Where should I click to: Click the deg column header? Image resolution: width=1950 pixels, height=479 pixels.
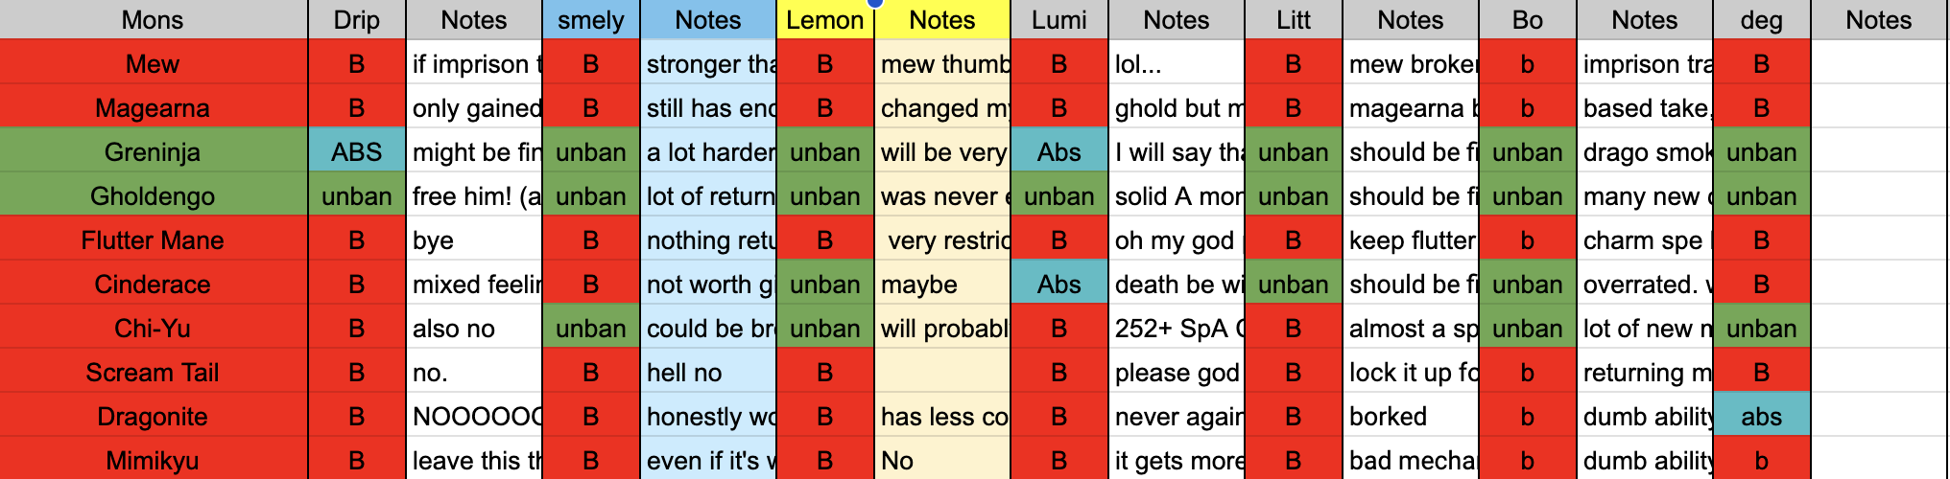click(1762, 19)
